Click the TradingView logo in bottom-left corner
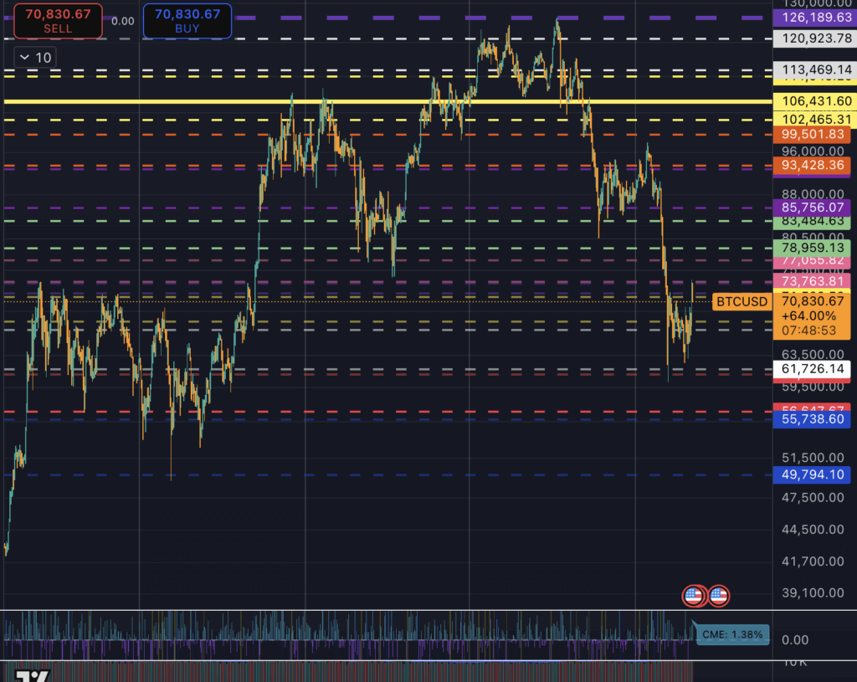 click(32, 676)
